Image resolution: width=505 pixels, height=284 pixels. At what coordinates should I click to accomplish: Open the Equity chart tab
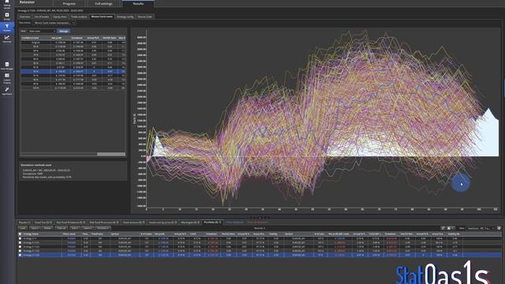click(60, 17)
